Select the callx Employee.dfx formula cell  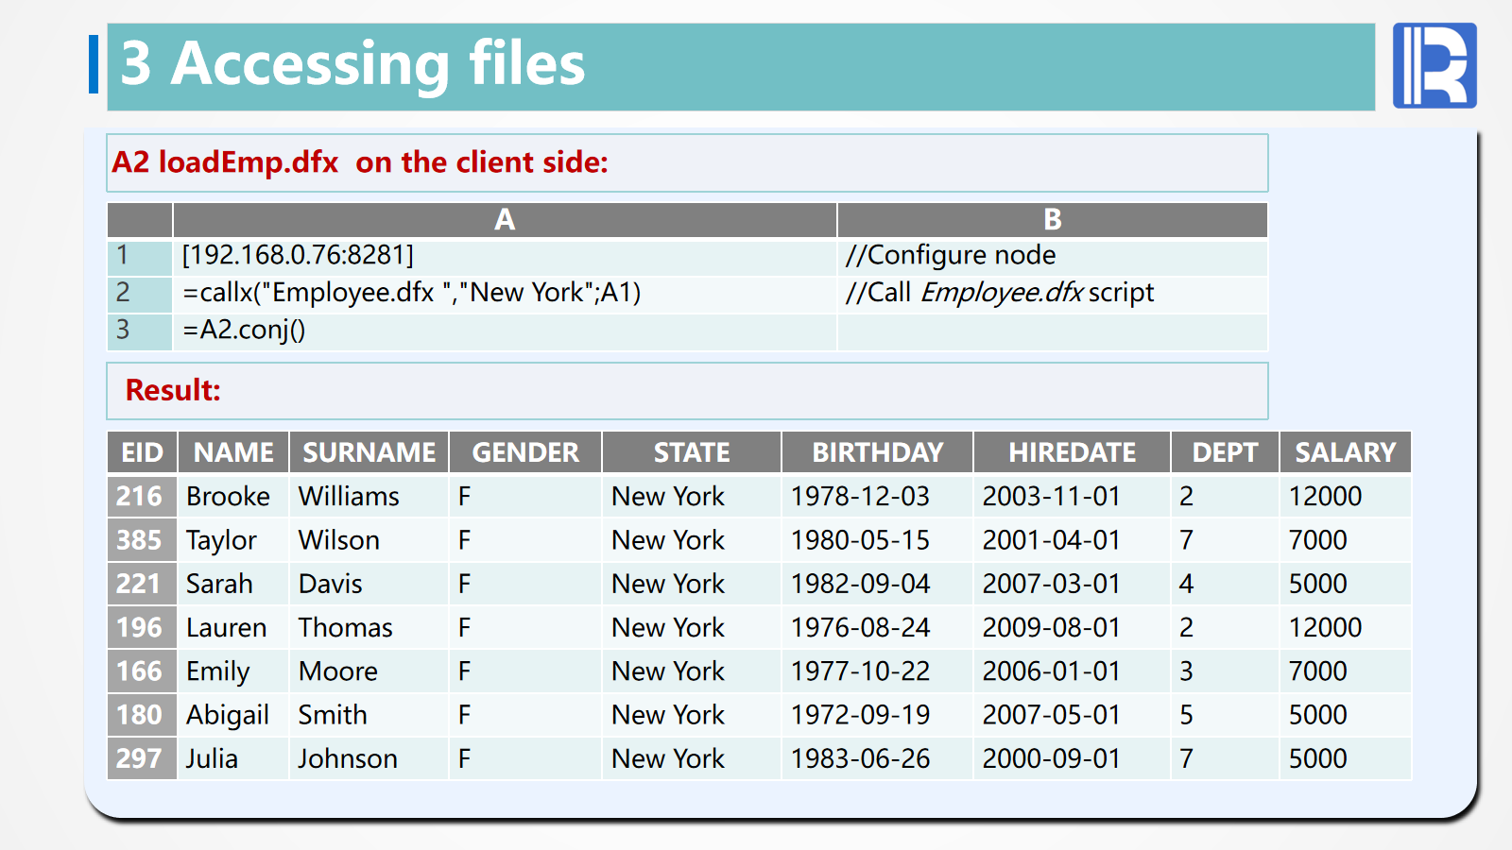411,293
